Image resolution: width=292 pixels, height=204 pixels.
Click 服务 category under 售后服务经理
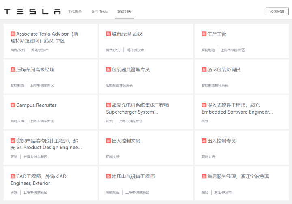tap(205, 192)
